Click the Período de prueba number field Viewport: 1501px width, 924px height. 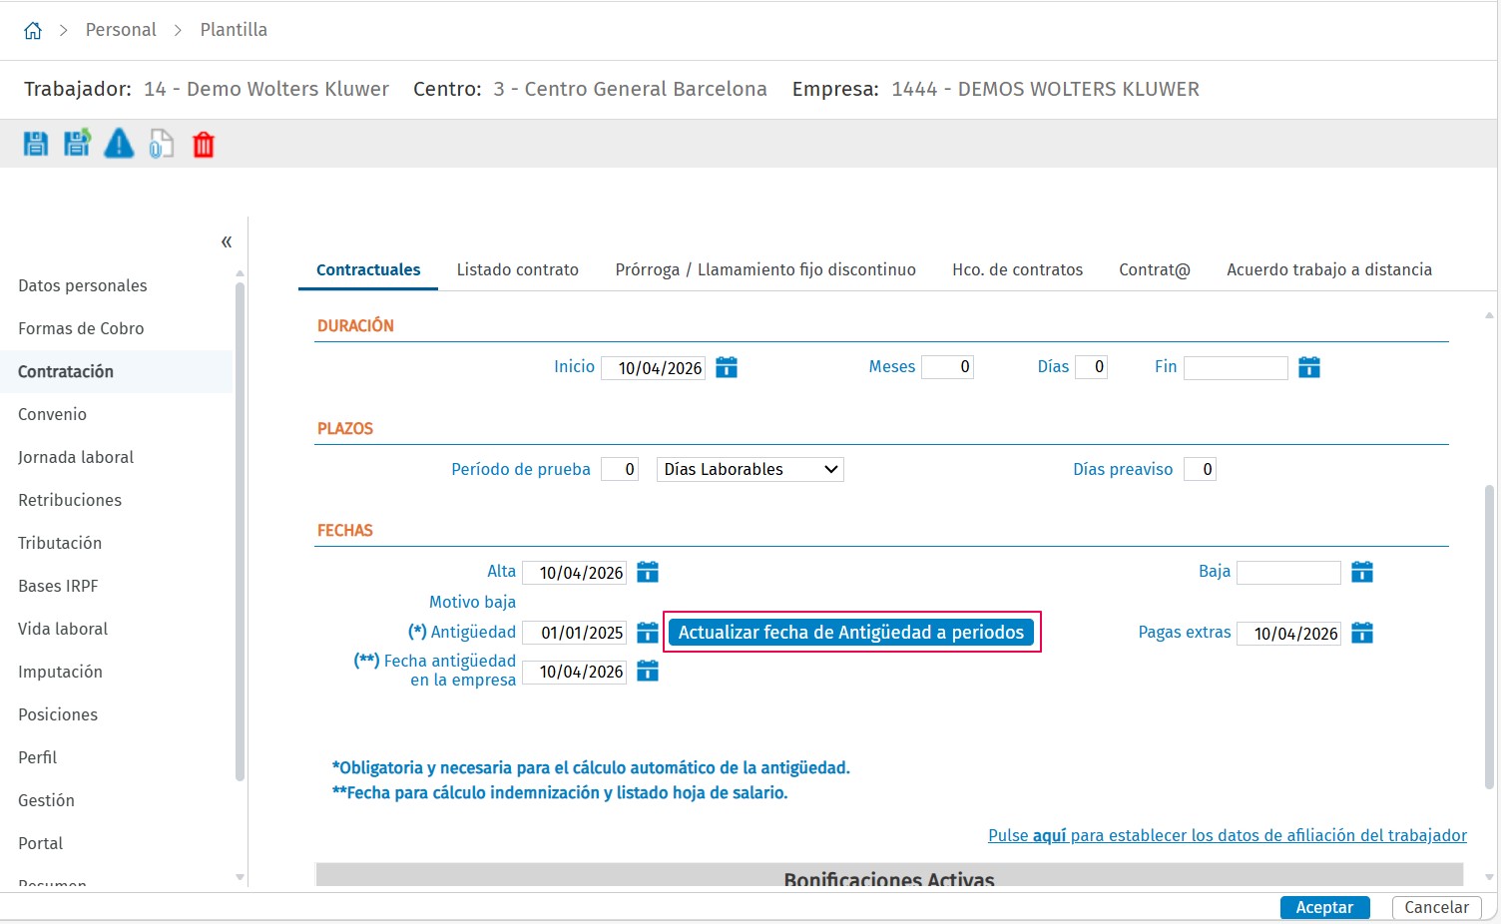[619, 469]
